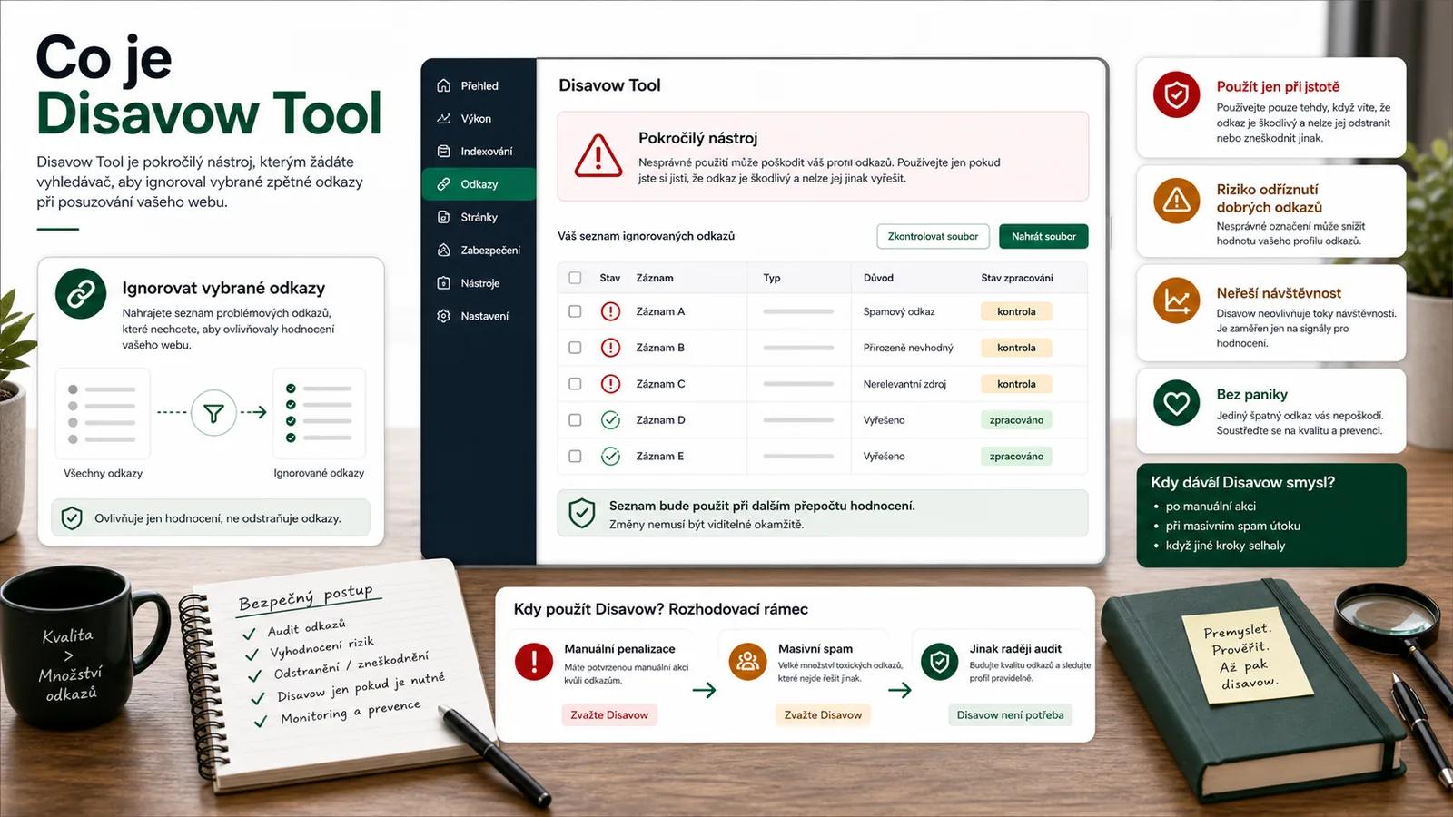Screen dimensions: 1453x817
Task: Open the Stránky menu item
Action: [479, 217]
